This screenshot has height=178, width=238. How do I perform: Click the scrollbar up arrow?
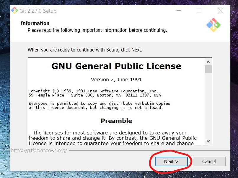pyautogui.click(x=208, y=61)
